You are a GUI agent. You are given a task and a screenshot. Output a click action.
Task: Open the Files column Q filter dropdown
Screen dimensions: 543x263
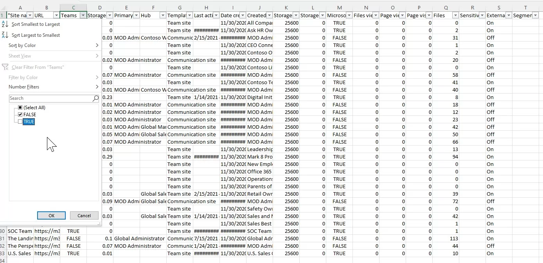point(455,15)
